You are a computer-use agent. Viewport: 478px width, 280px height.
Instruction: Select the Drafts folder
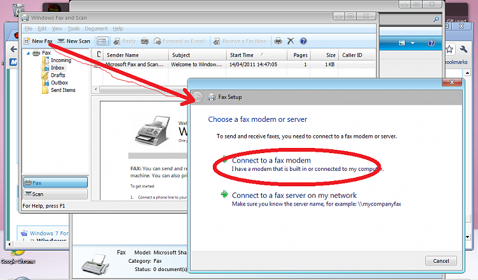(x=54, y=75)
